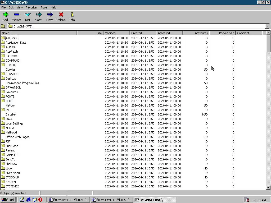
Task: Select the All Users folder
Action: click(11, 38)
